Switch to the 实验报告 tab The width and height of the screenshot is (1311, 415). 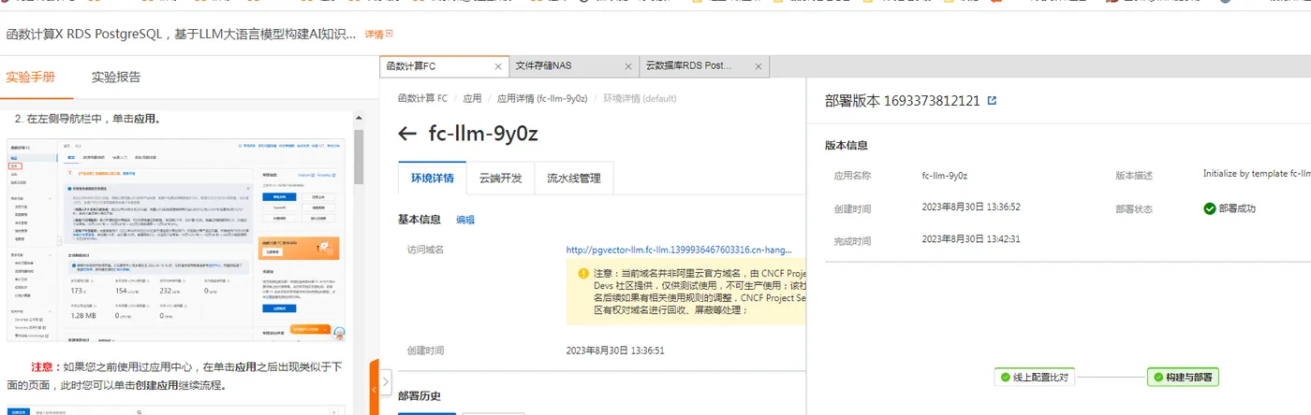pyautogui.click(x=116, y=78)
